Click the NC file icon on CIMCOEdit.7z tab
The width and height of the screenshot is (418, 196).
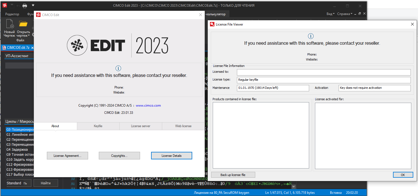pyautogui.click(x=4, y=47)
